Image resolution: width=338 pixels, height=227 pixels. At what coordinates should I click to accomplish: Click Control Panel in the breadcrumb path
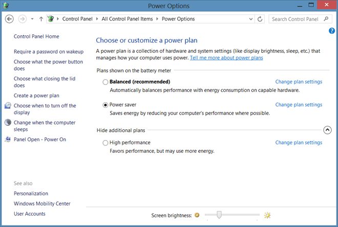pos(78,19)
